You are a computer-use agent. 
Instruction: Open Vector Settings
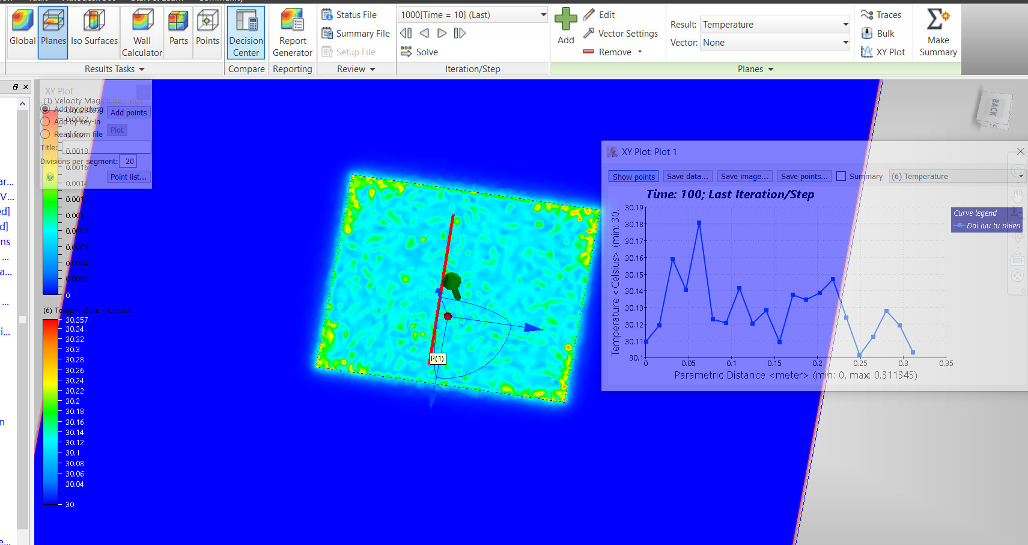click(x=621, y=34)
